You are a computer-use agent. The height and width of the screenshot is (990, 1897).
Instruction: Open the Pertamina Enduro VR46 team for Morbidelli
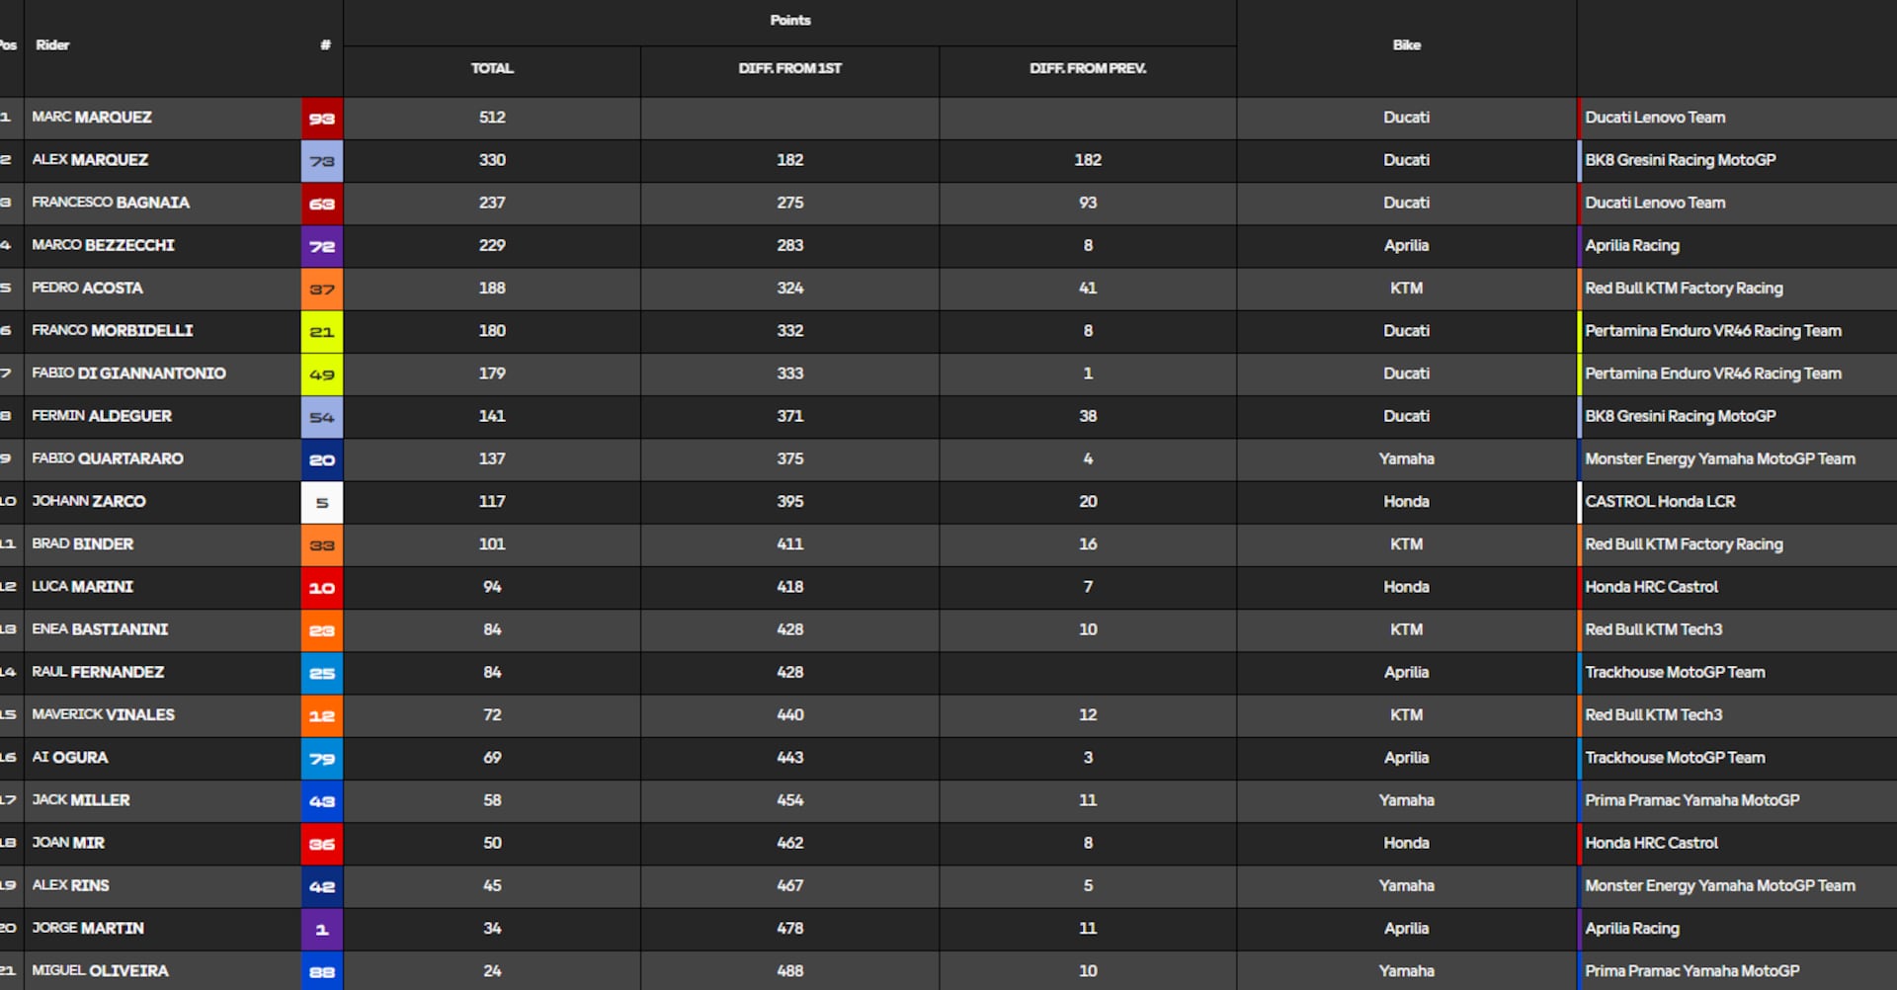pyautogui.click(x=1713, y=331)
